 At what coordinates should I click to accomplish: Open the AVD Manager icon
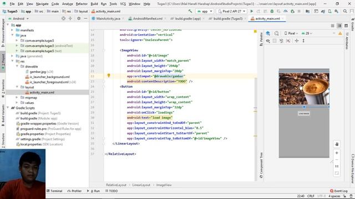329,11
